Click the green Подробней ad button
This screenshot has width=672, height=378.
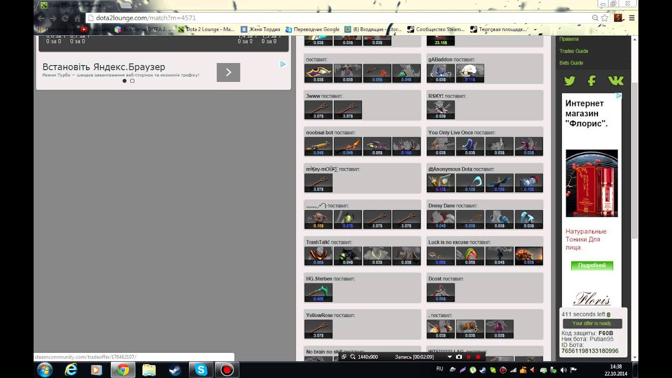(592, 266)
